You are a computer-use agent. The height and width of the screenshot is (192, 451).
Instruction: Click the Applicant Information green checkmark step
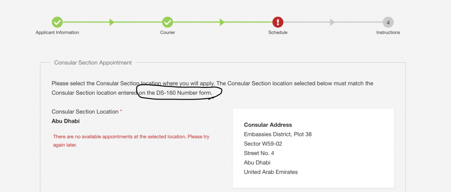57,22
